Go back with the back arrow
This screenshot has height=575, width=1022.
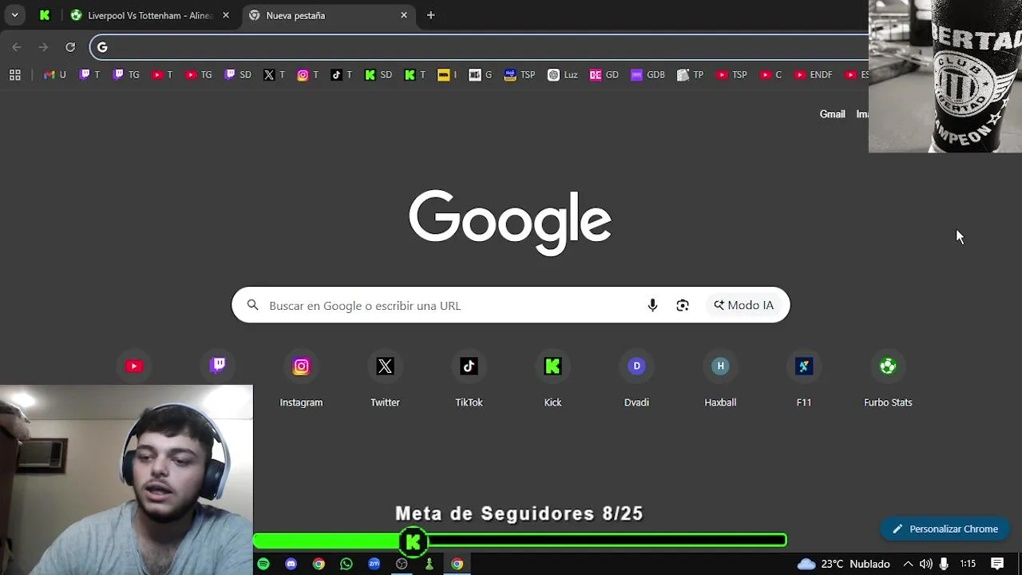click(x=17, y=47)
